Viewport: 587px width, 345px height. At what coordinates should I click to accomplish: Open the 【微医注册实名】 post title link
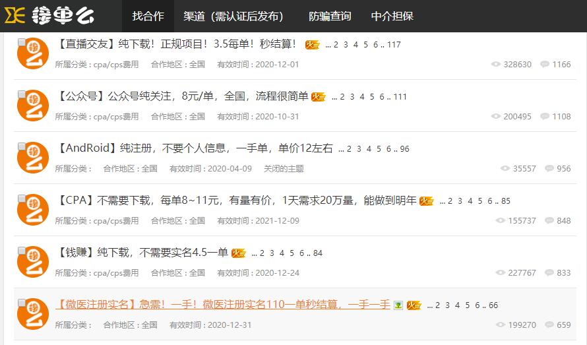point(222,304)
